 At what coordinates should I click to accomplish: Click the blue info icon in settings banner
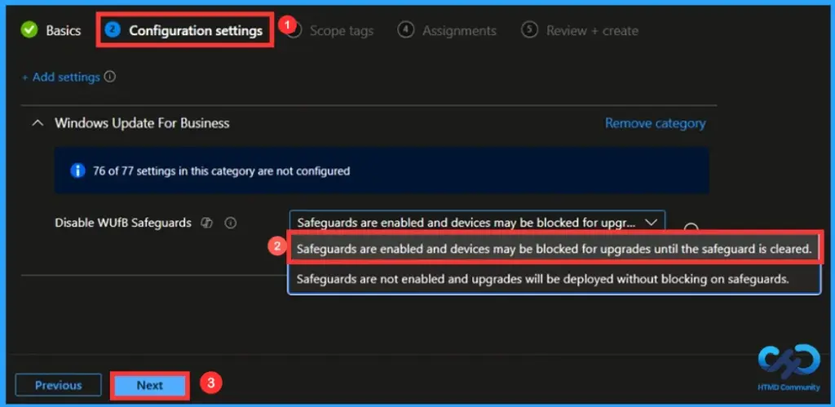77,171
